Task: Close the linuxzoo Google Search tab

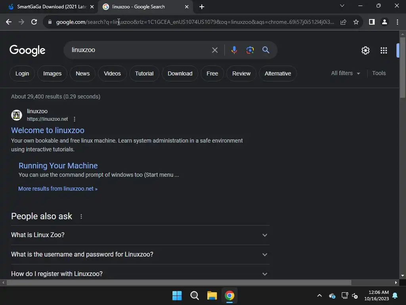Action: (187, 7)
